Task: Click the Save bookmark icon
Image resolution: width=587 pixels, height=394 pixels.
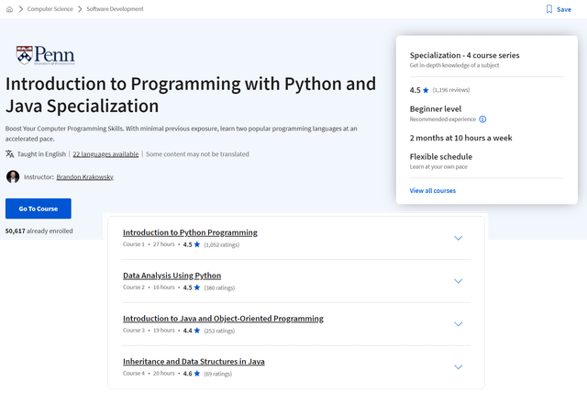Action: pos(549,9)
